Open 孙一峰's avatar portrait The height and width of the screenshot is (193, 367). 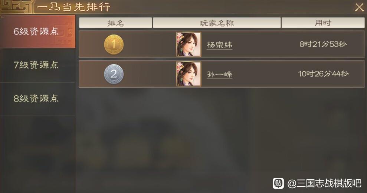[189, 74]
